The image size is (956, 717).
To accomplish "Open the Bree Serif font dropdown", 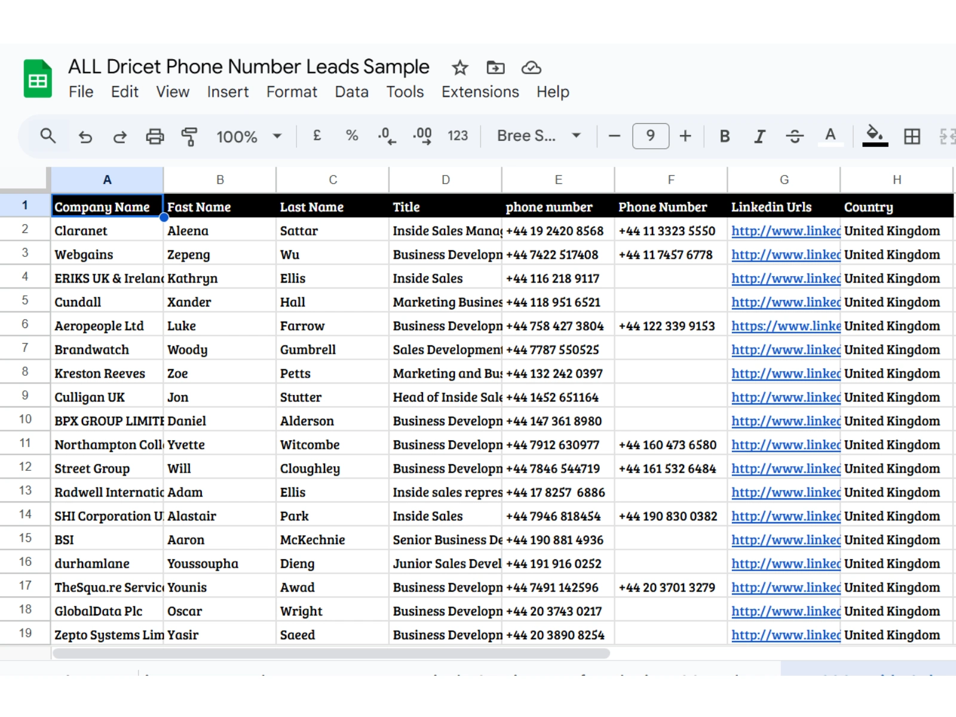I will (x=539, y=136).
